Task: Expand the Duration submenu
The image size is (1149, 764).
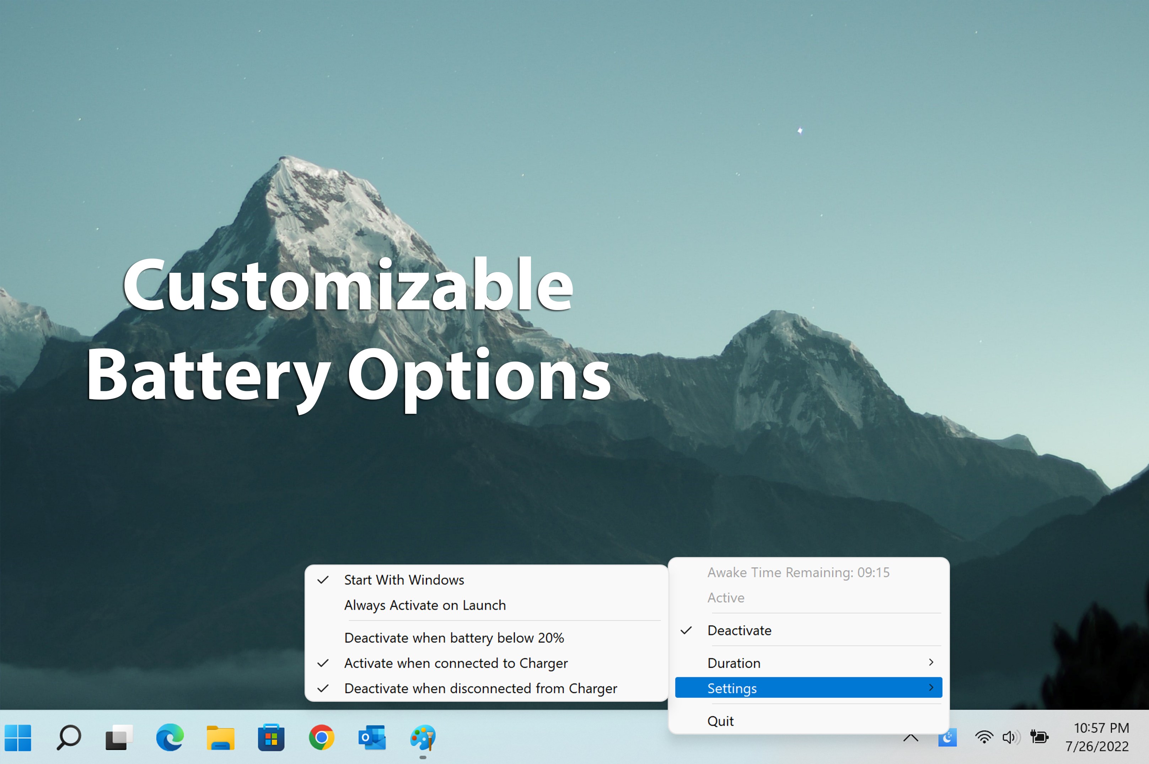Action: click(x=808, y=663)
